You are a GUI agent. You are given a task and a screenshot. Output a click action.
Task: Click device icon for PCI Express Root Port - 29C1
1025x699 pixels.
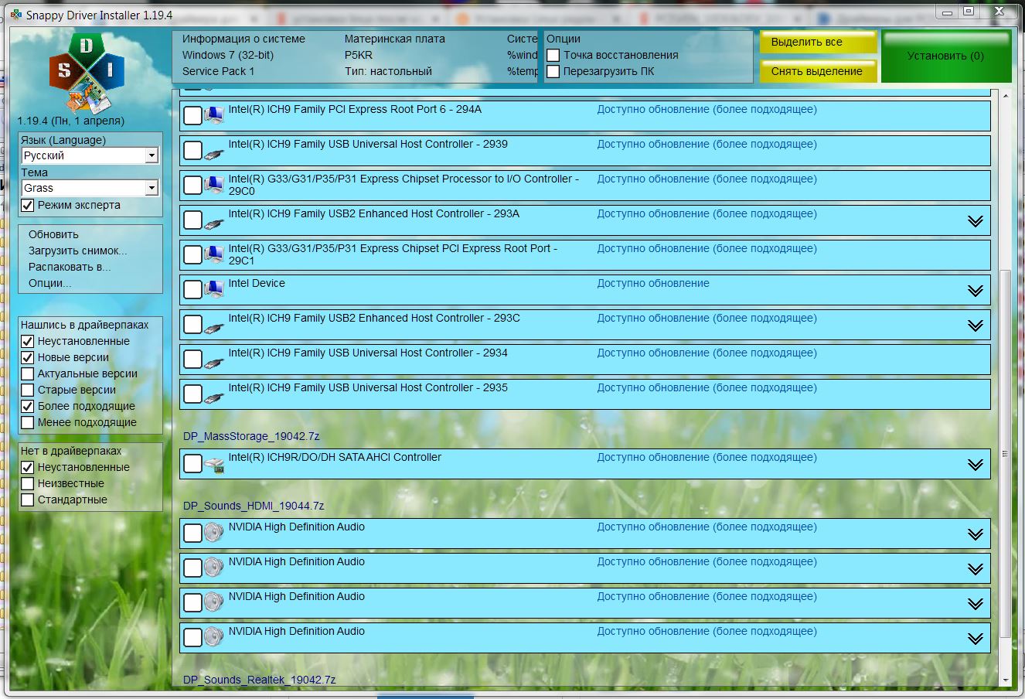[214, 255]
